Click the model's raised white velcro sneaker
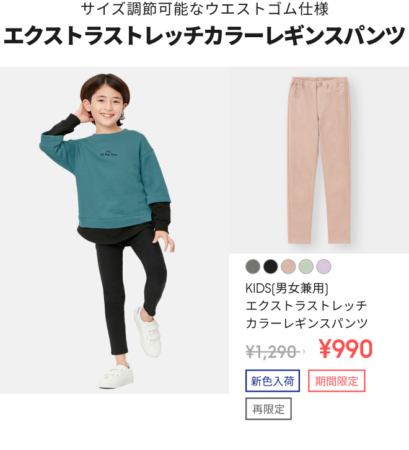The image size is (409, 450). click(x=147, y=332)
